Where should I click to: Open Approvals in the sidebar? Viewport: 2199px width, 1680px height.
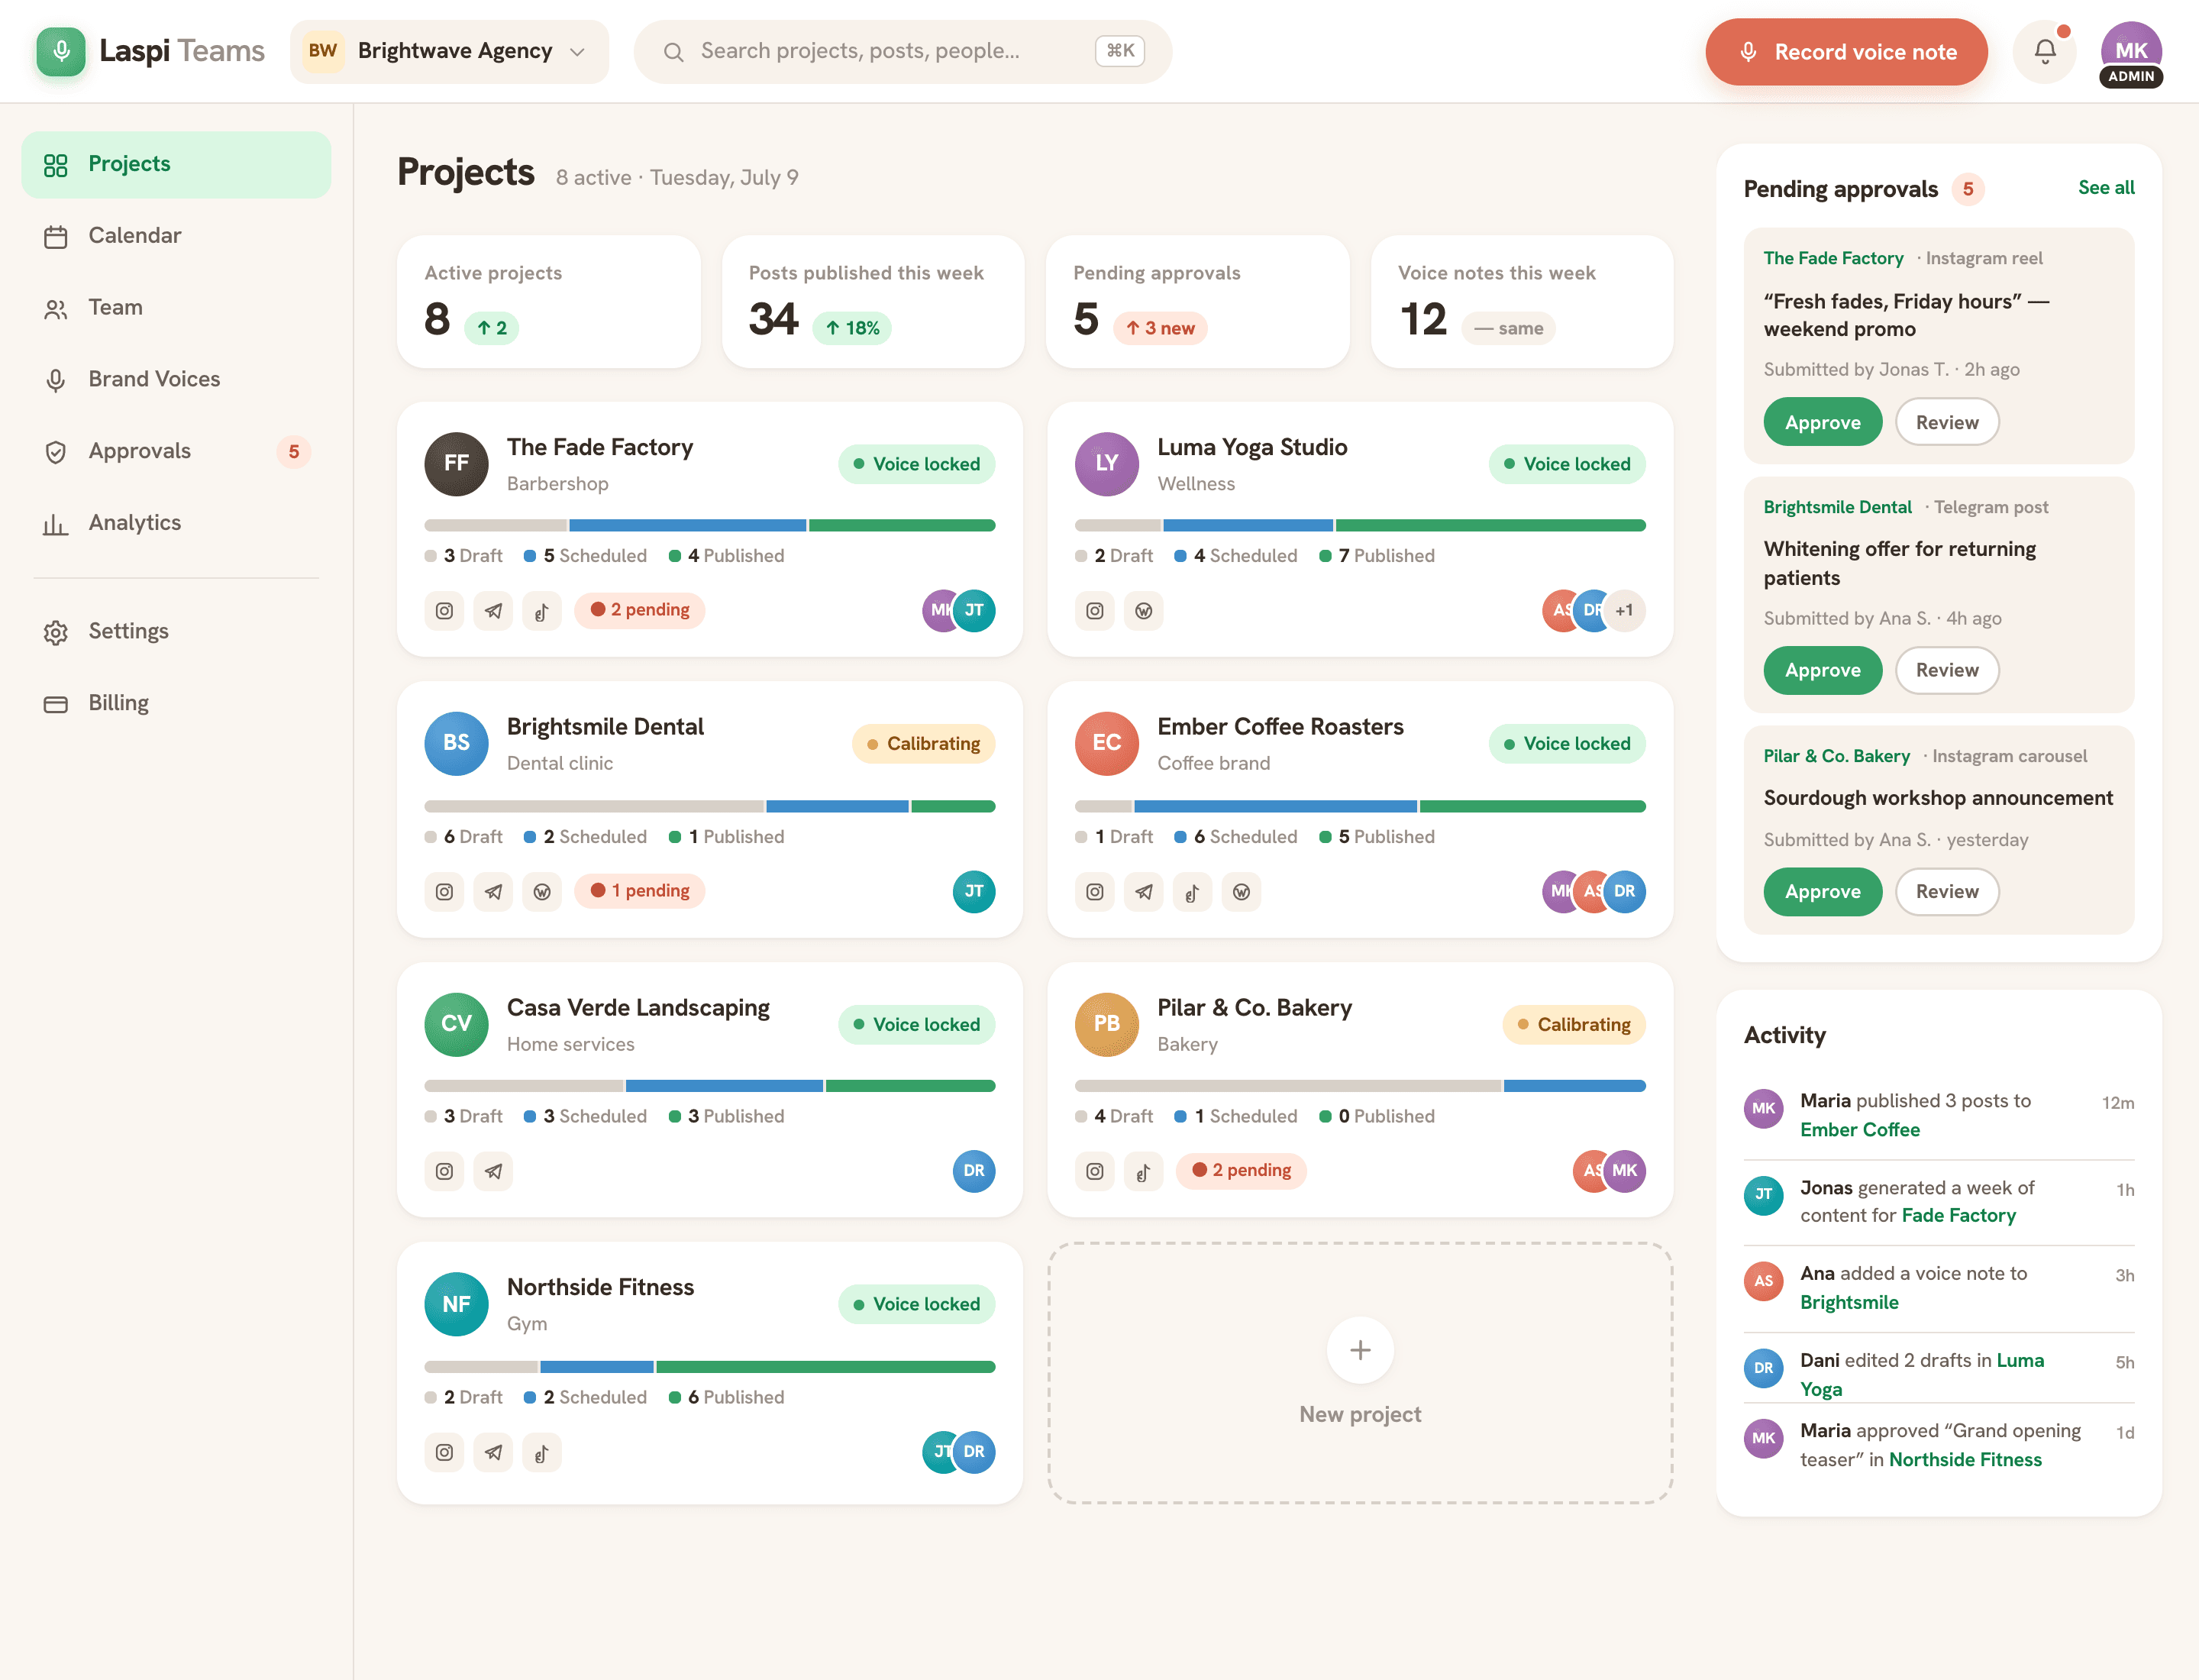coord(176,451)
